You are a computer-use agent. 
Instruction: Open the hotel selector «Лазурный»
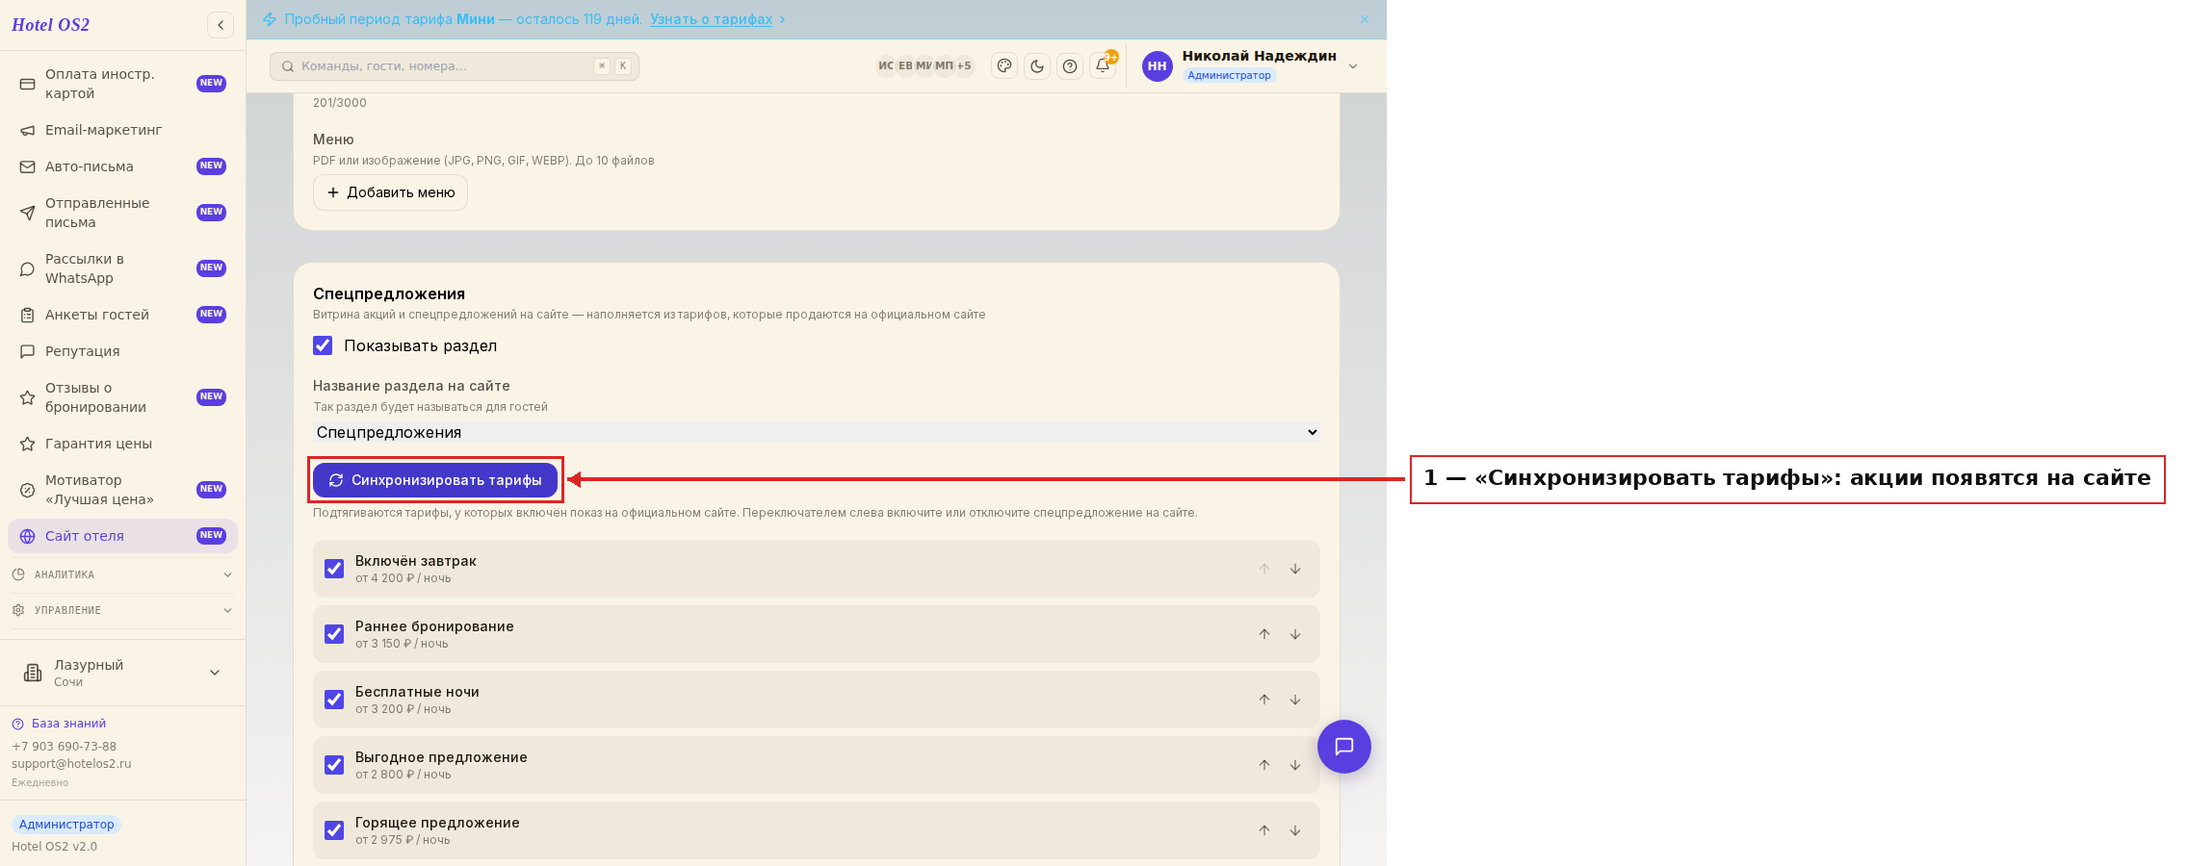[x=122, y=673]
